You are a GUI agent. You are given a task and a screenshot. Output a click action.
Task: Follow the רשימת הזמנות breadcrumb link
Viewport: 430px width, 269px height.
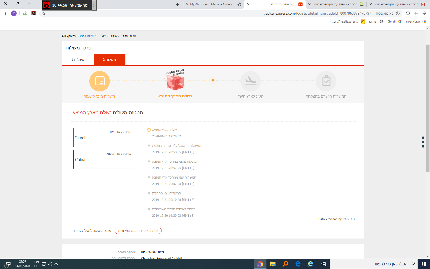pyautogui.click(x=86, y=36)
